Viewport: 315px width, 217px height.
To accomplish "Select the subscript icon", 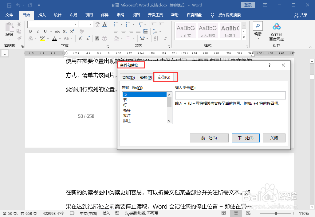I will click(x=65, y=31).
